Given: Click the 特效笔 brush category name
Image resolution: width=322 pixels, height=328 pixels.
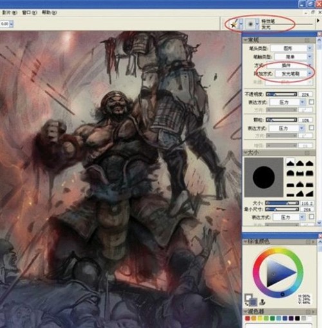Looking at the screenshot, I should click(268, 21).
